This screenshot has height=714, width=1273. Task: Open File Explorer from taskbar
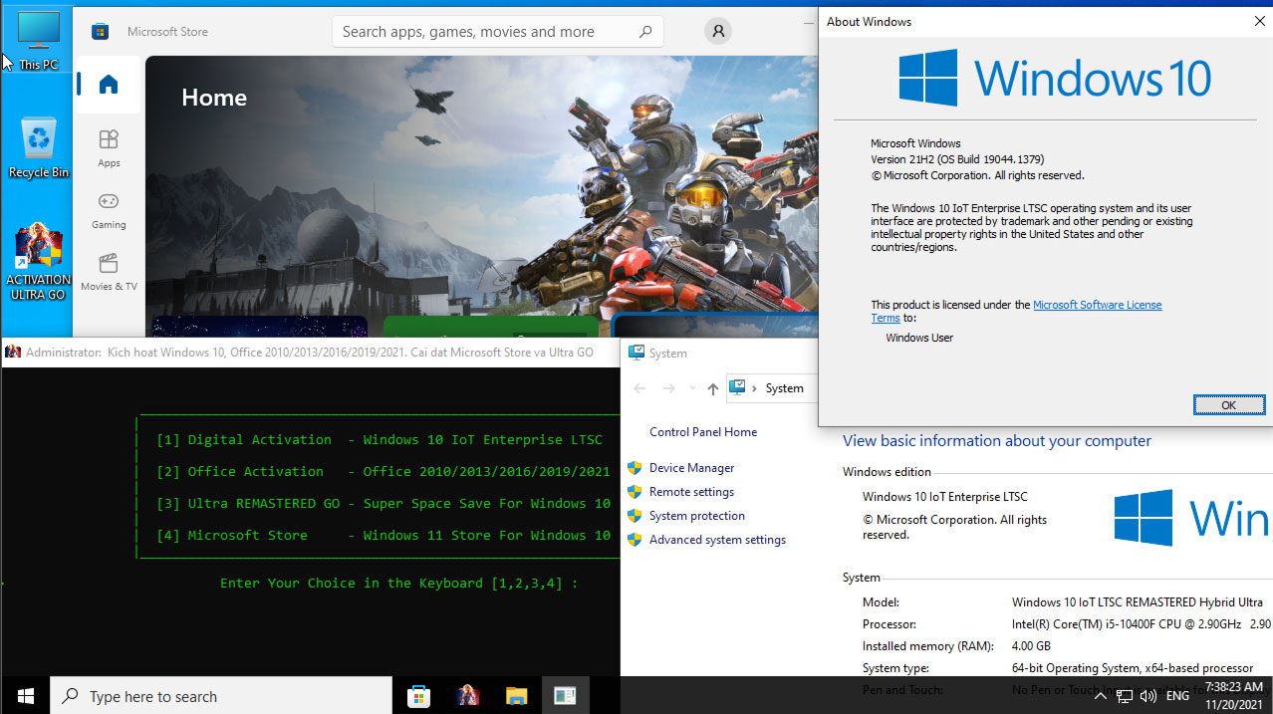pos(515,695)
